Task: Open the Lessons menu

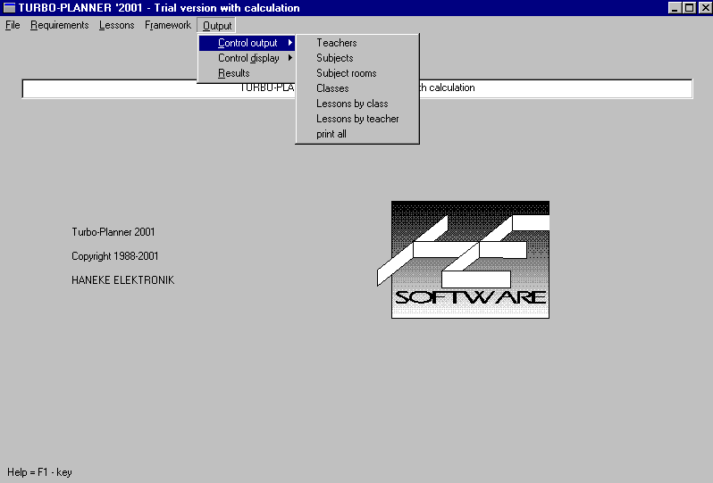Action: [x=116, y=25]
